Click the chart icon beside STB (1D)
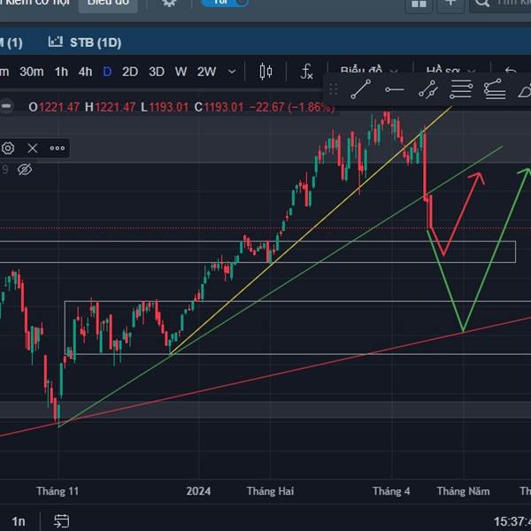 click(x=56, y=42)
